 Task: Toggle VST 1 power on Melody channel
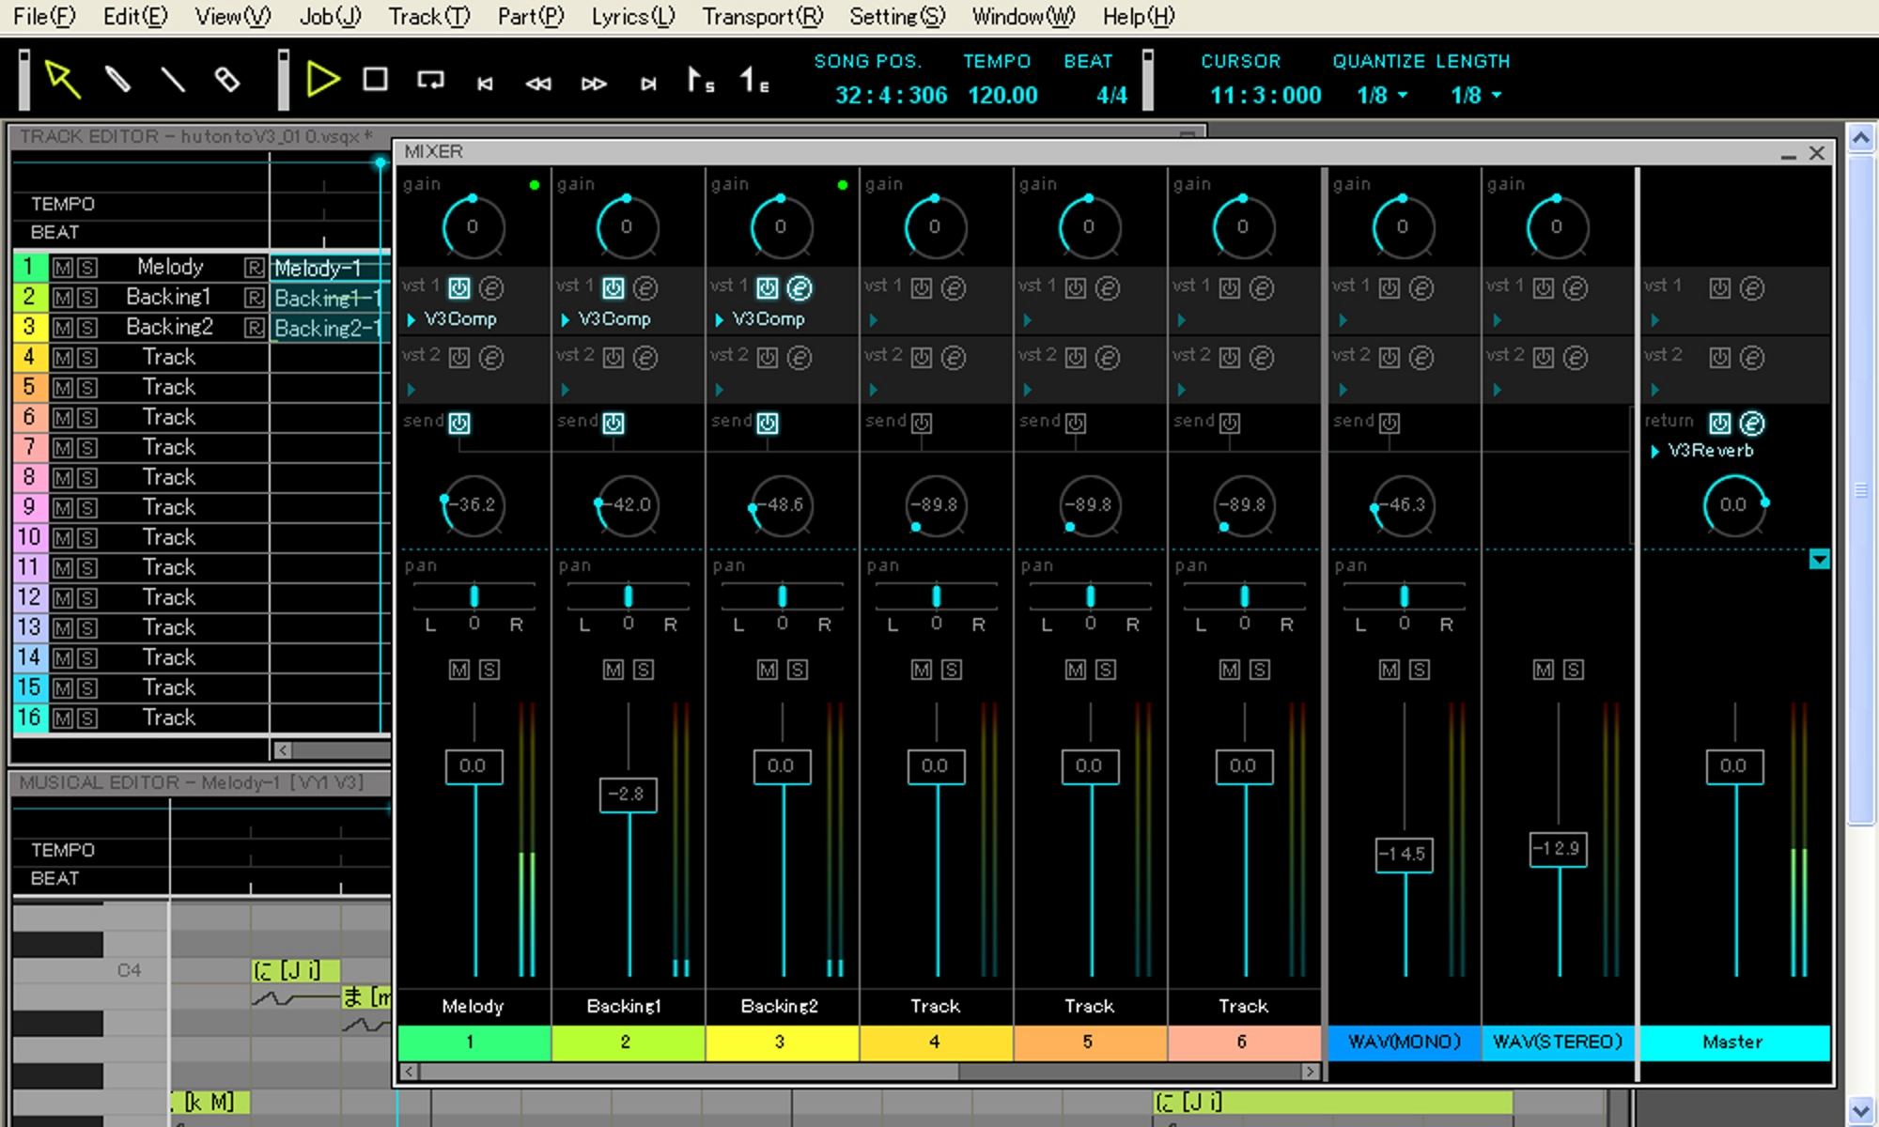click(459, 288)
